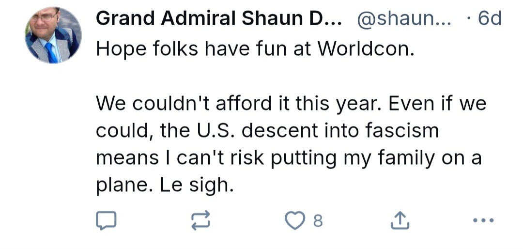The width and height of the screenshot is (523, 249).
Task: Open the three-dot more options menu
Action: pos(483,220)
